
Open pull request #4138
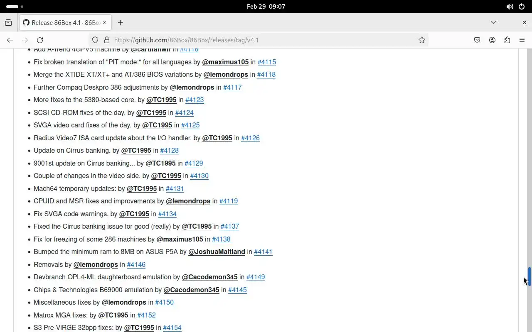pyautogui.click(x=221, y=239)
